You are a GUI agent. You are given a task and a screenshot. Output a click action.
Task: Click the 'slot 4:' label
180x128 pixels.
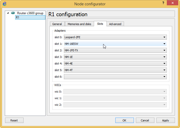[58, 63]
